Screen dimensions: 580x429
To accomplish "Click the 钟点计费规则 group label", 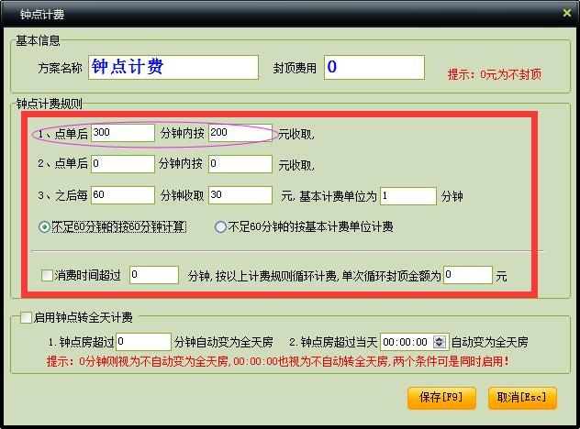I will [x=50, y=104].
